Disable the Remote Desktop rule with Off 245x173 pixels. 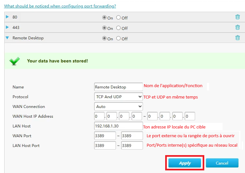118,38
